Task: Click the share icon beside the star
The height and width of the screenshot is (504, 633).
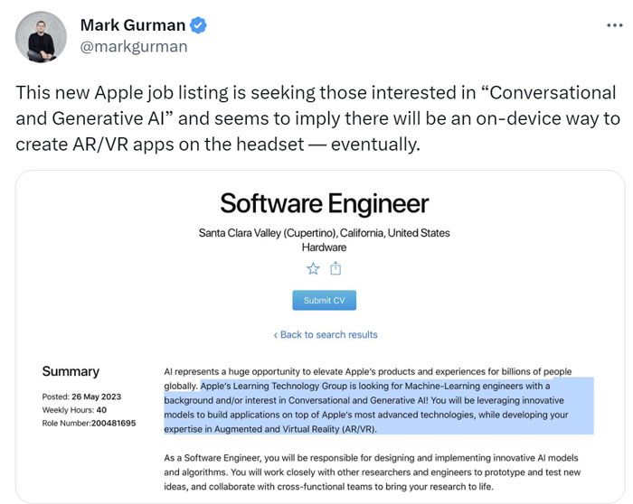Action: (x=335, y=268)
